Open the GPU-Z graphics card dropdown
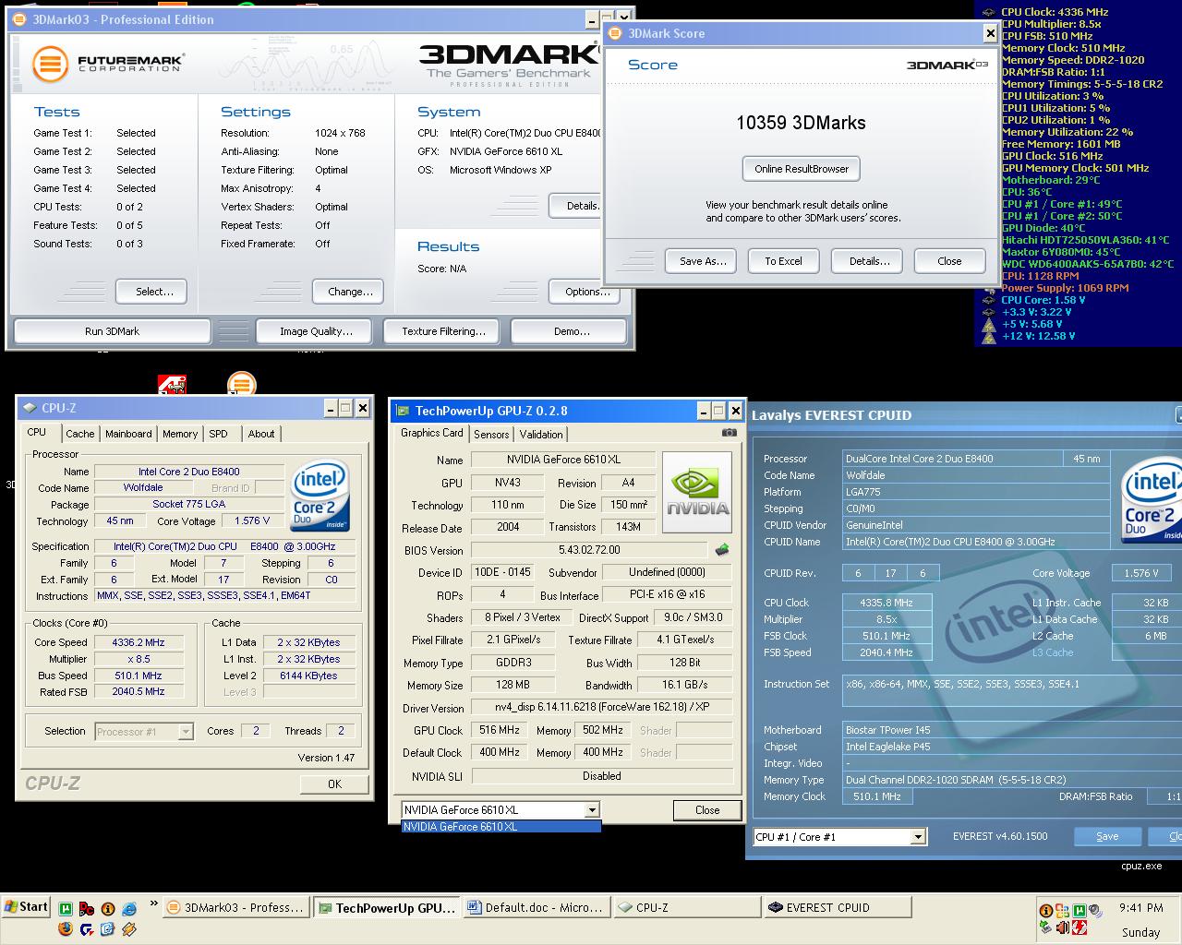Image resolution: width=1182 pixels, height=945 pixels. pyautogui.click(x=592, y=810)
